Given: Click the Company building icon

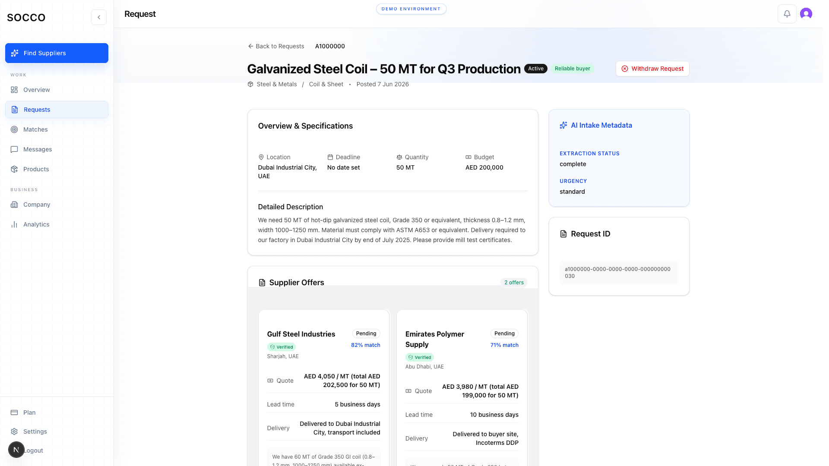Looking at the screenshot, I should pyautogui.click(x=14, y=205).
